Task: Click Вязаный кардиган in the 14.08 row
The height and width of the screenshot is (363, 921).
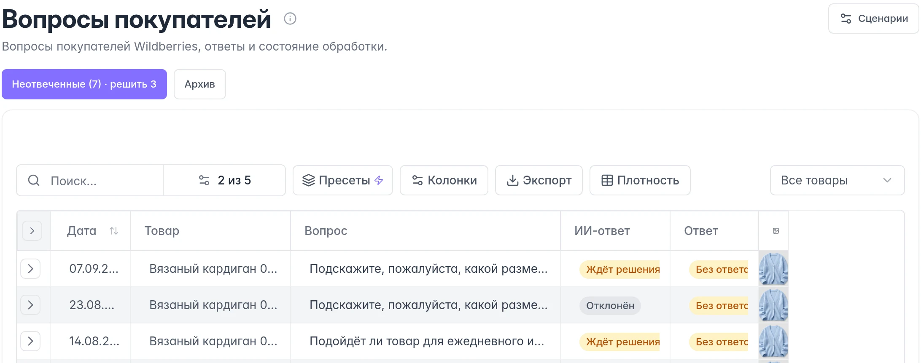Action: (213, 341)
